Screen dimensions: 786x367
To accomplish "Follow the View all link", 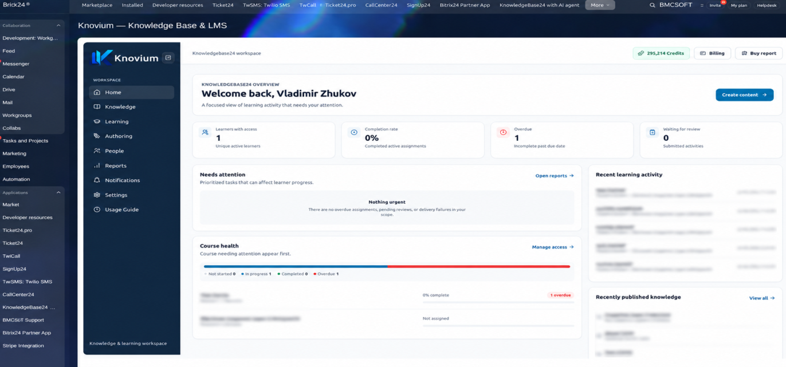I will pos(761,298).
